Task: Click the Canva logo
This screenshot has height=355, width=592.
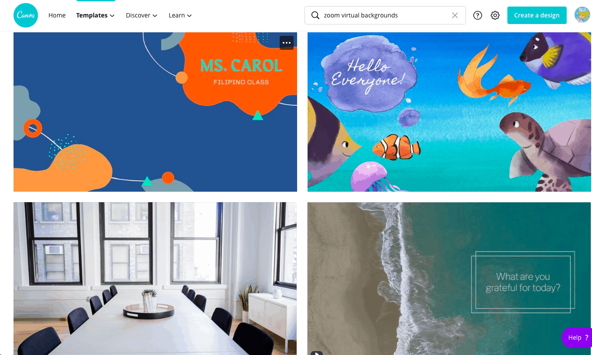Action: point(26,15)
